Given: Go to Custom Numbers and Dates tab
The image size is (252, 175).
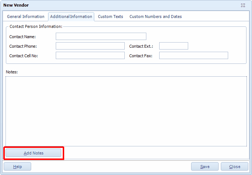Looking at the screenshot, I should (156, 17).
